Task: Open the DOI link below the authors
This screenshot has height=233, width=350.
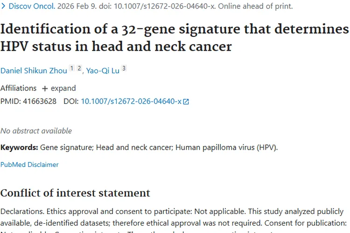Action: pos(131,101)
